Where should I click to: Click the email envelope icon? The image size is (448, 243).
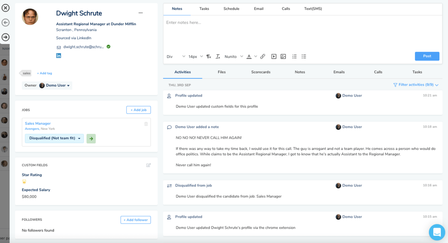coord(59,47)
